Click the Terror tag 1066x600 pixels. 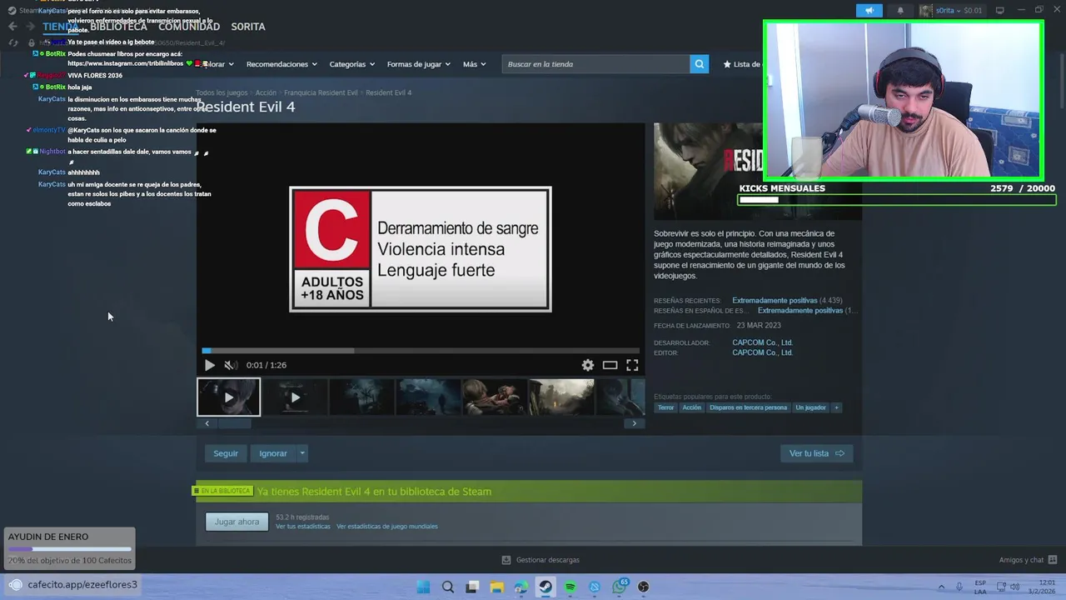click(x=665, y=407)
